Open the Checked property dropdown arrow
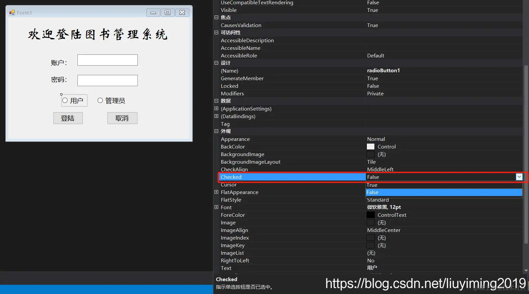529x294 pixels. point(519,177)
